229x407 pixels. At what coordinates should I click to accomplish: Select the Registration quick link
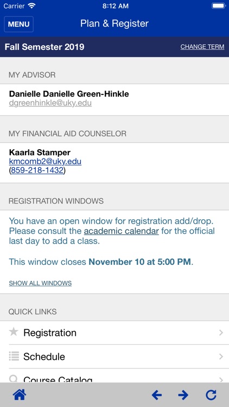pyautogui.click(x=114, y=333)
